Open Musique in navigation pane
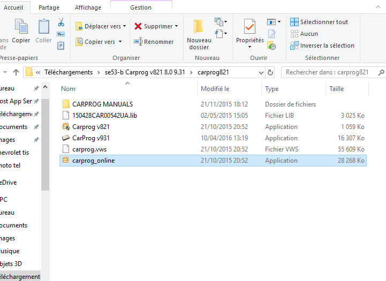The width and height of the screenshot is (386, 281). [x=10, y=251]
